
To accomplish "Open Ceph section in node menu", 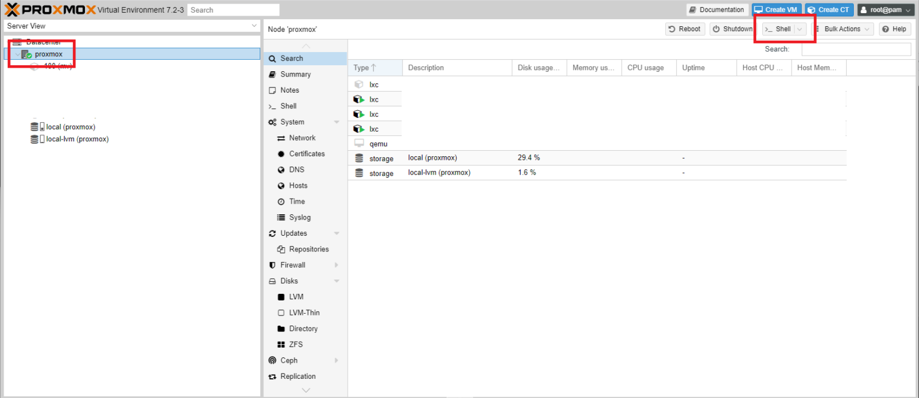I will 289,360.
